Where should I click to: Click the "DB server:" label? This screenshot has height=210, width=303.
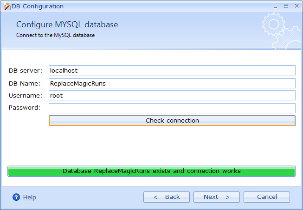25,70
